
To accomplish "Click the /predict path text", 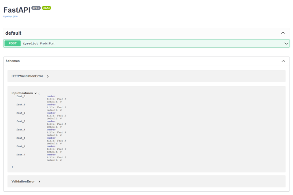I will (x=30, y=44).
